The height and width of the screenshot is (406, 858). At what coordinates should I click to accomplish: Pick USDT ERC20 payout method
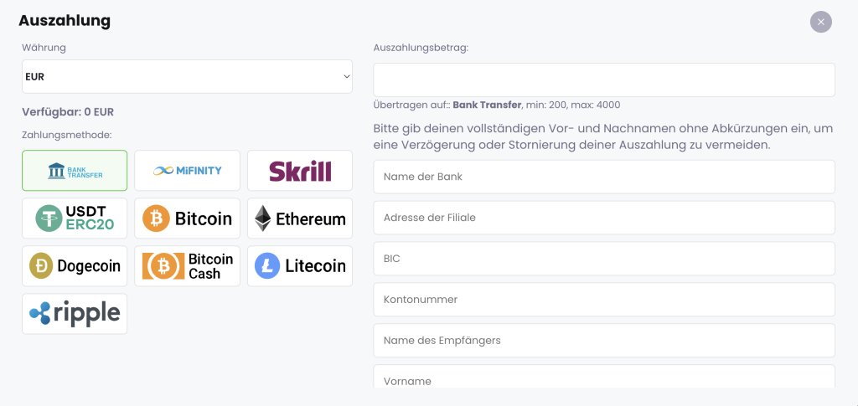pos(75,218)
